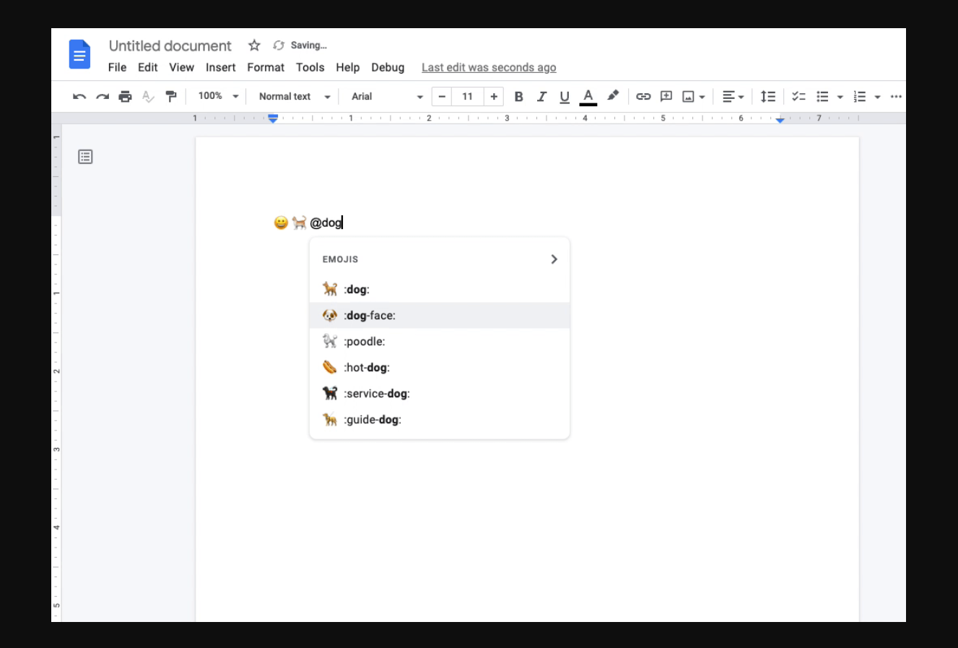Open the Normal text style dropdown
The width and height of the screenshot is (958, 648).
coord(295,97)
